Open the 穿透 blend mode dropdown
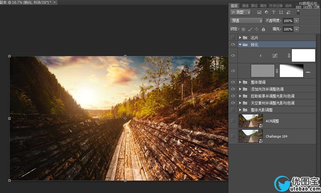This screenshot has width=321, height=193. coord(246,21)
